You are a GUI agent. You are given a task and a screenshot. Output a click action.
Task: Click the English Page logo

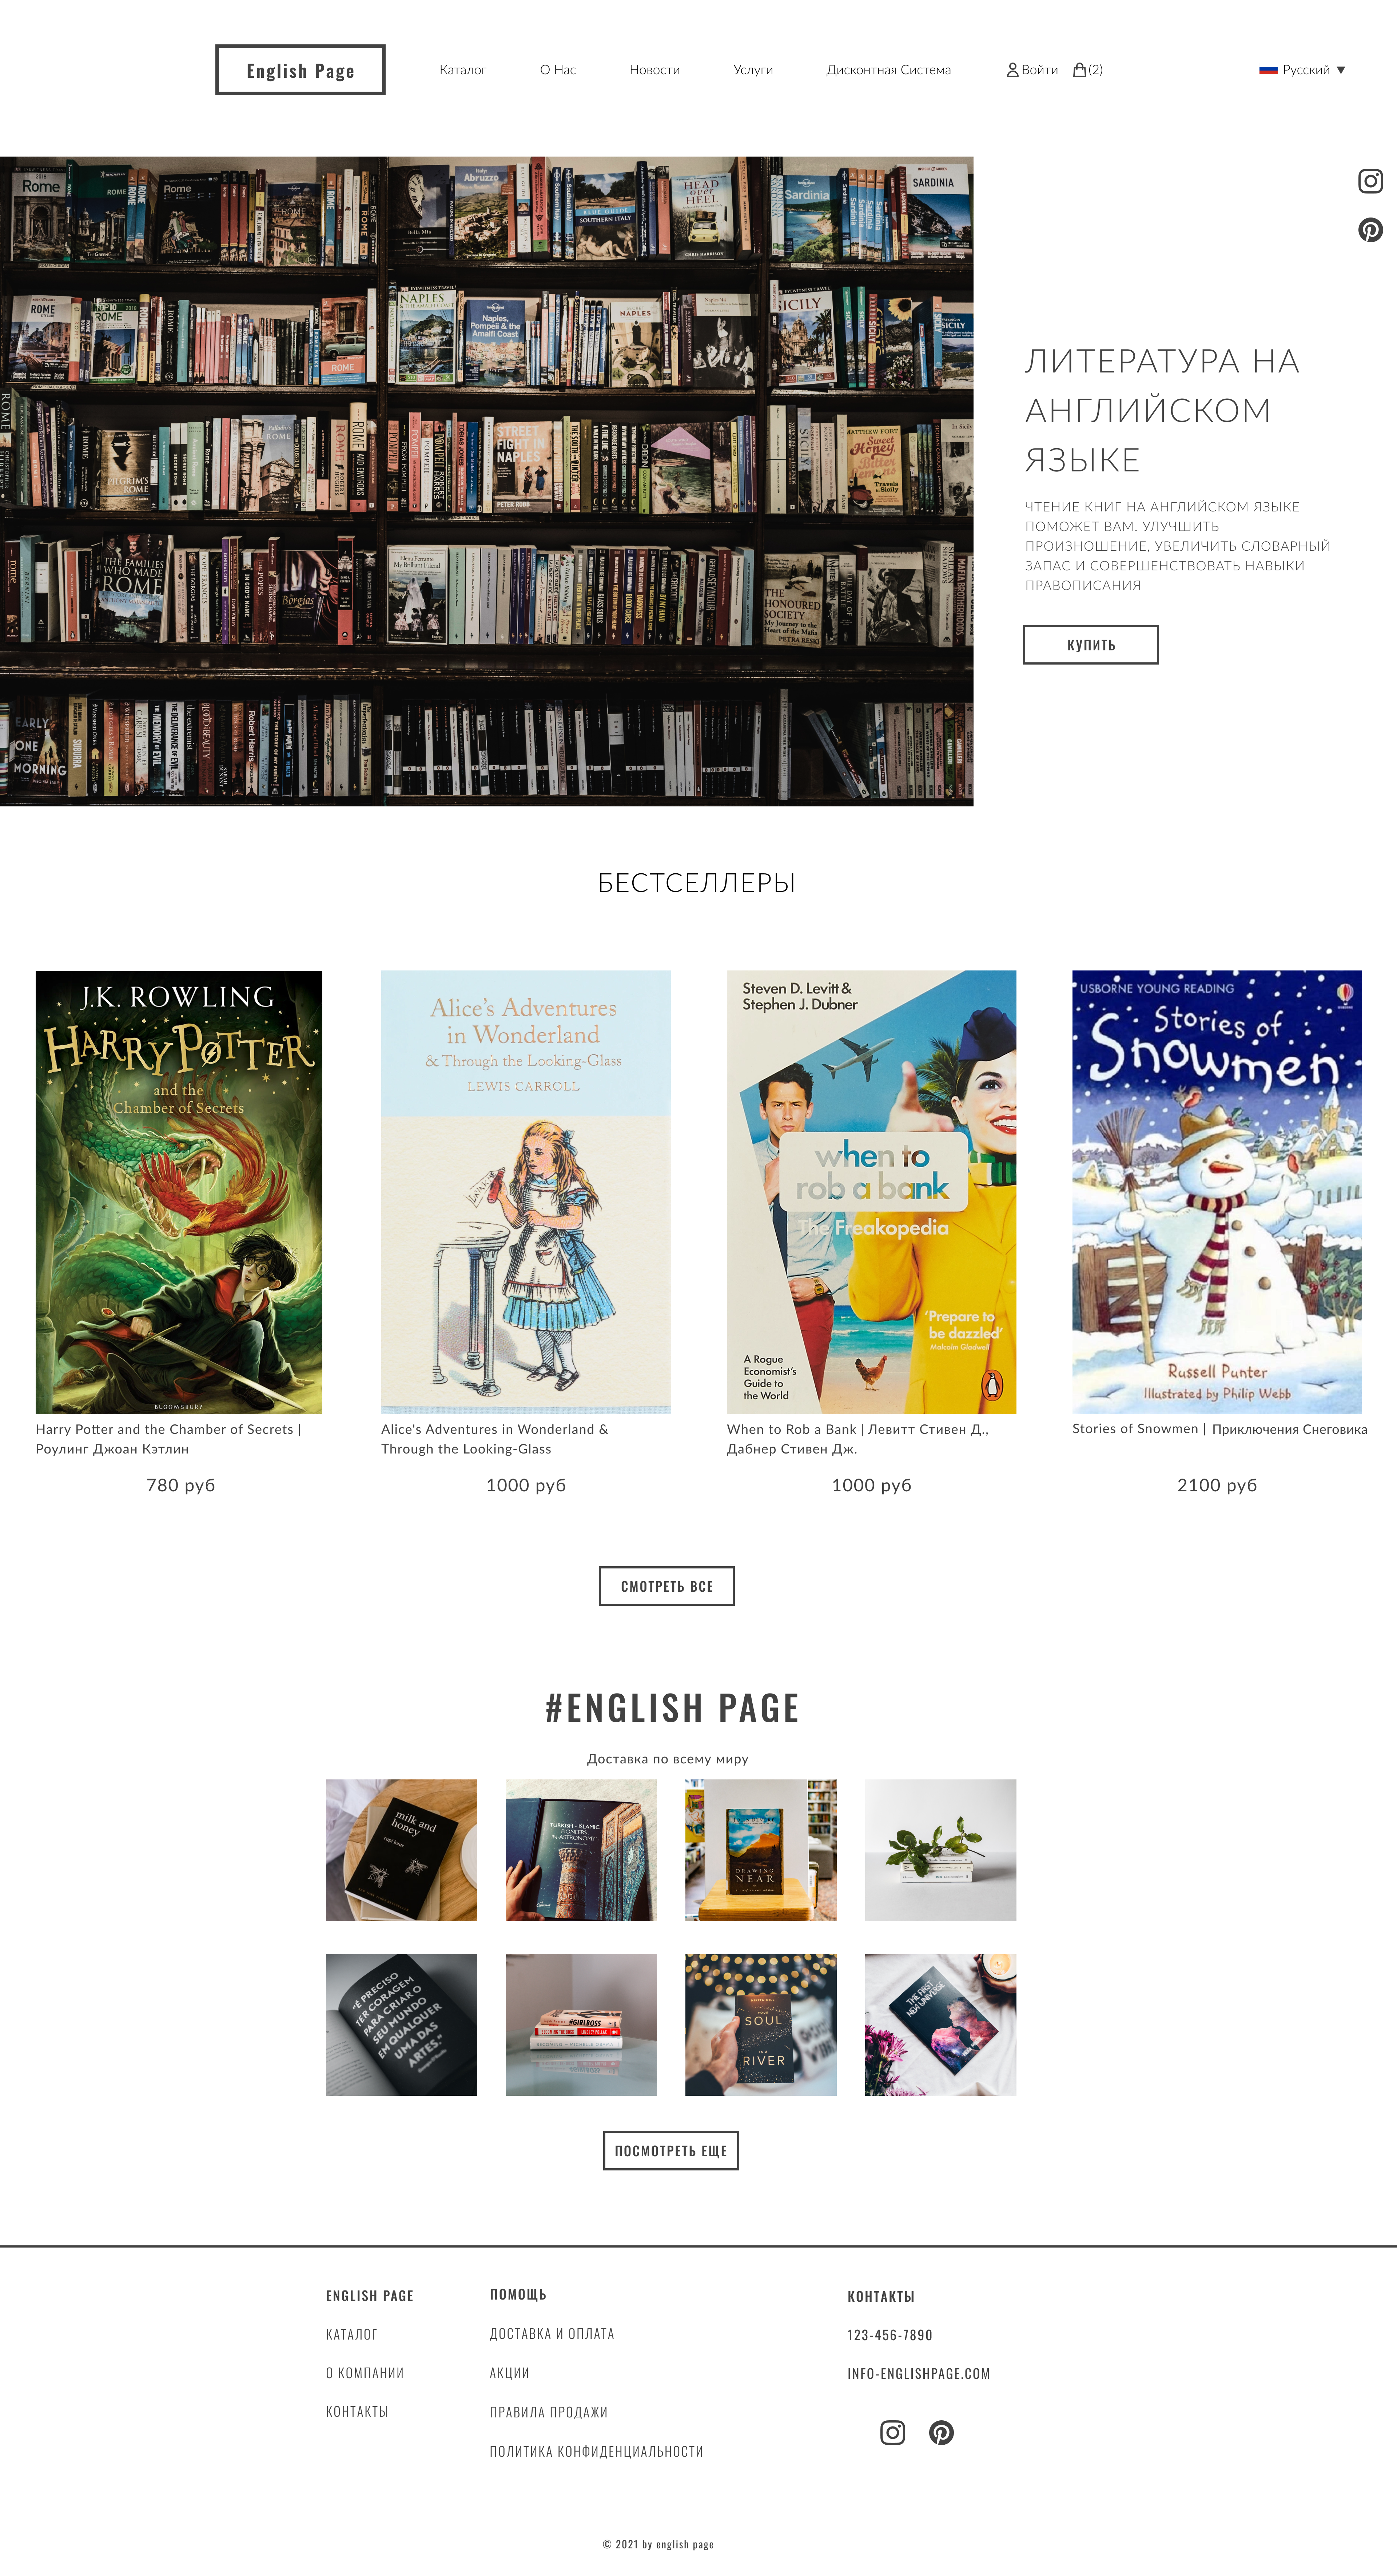[x=300, y=70]
